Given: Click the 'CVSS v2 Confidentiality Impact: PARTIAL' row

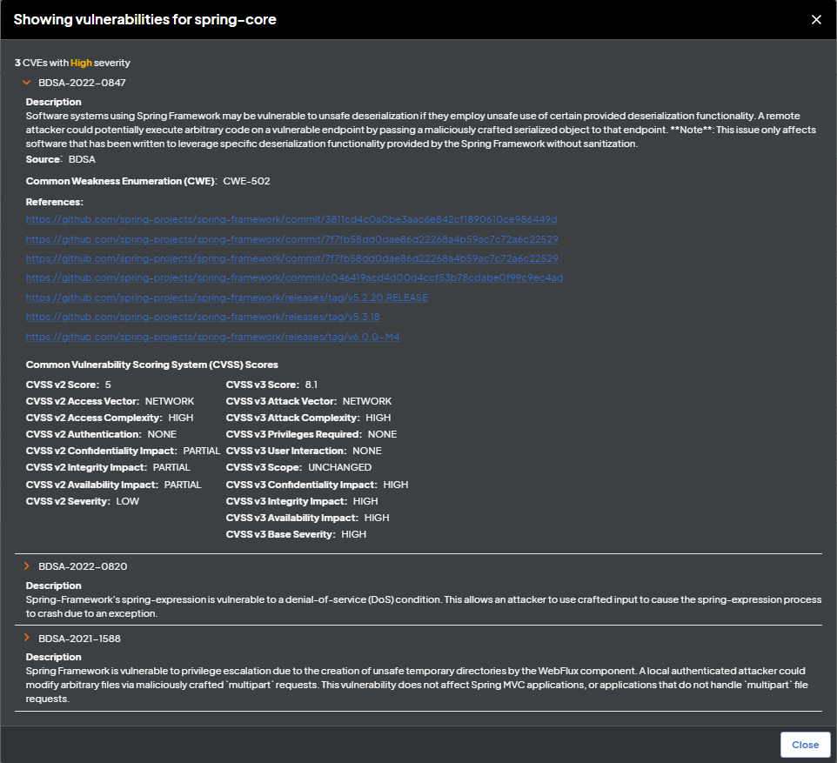Looking at the screenshot, I should [x=123, y=451].
